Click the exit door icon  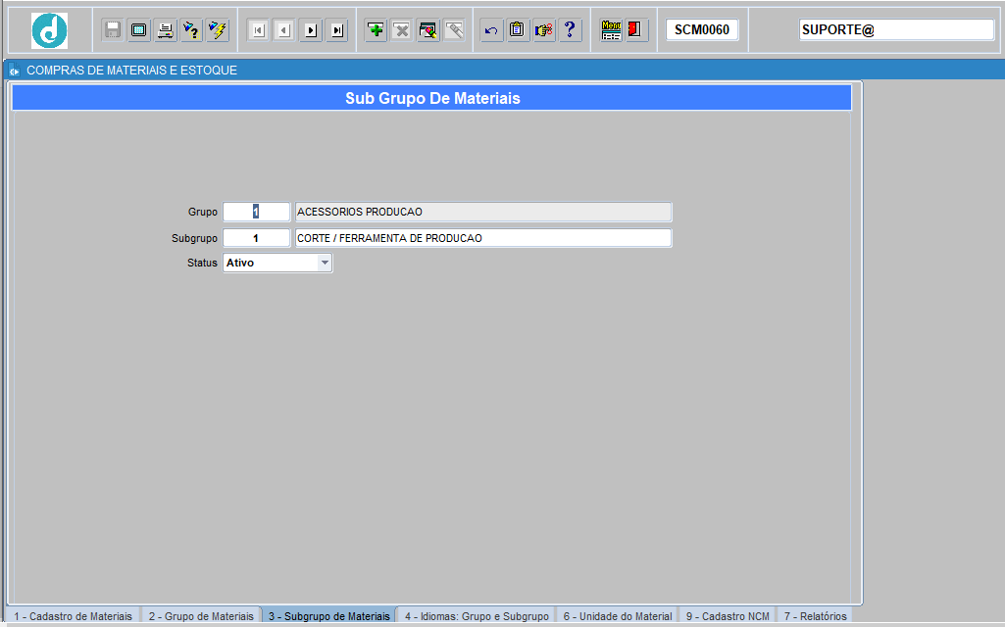click(637, 30)
